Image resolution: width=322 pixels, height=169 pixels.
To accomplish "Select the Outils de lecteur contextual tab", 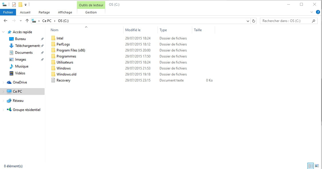I will point(91,5).
